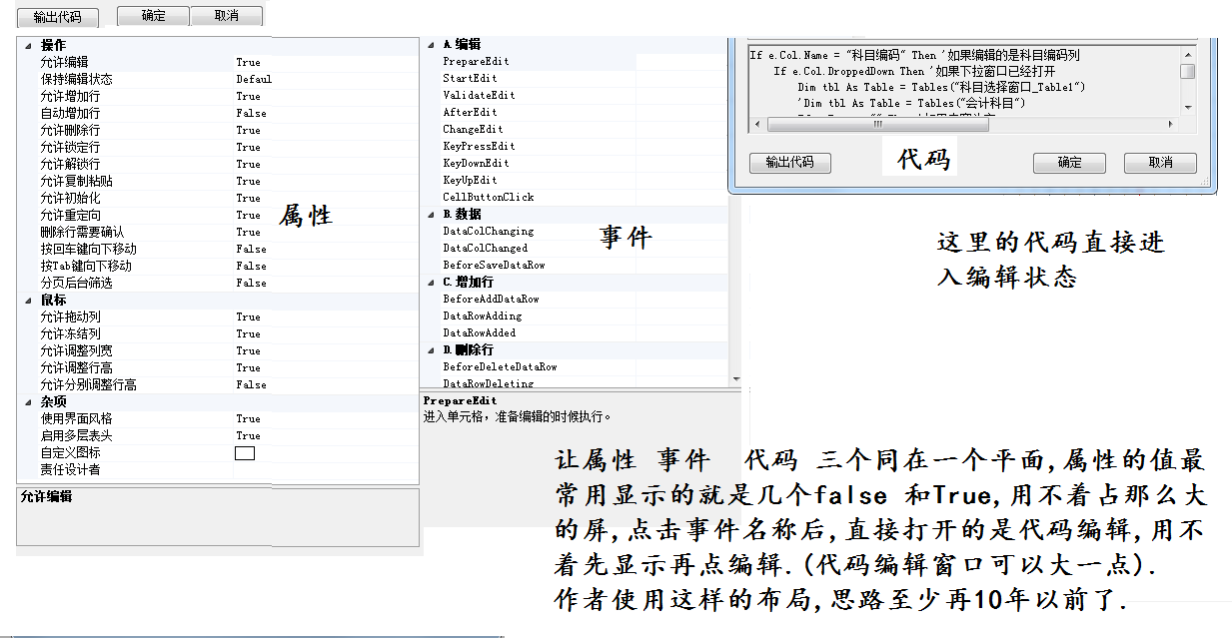Click the code editor's scroll-right arrow
The image size is (1232, 638).
1171,124
